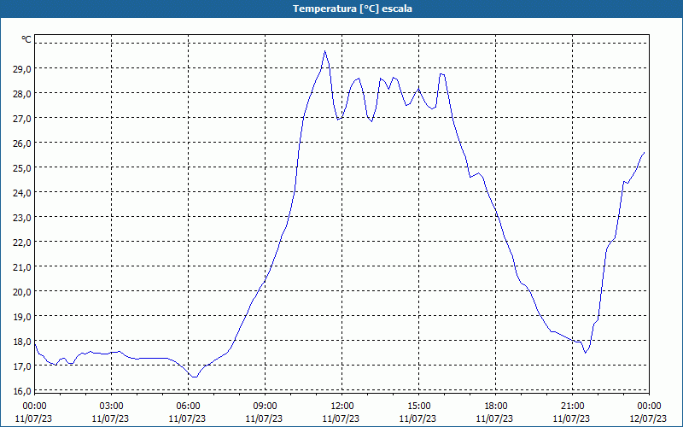Click the '22,0' y-axis value
This screenshot has width=683, height=427.
(21, 243)
